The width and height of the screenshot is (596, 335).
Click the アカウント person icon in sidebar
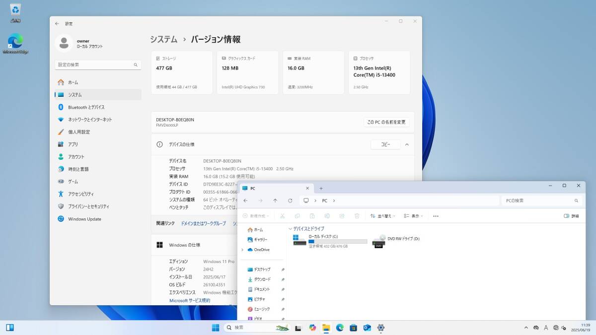(x=61, y=157)
